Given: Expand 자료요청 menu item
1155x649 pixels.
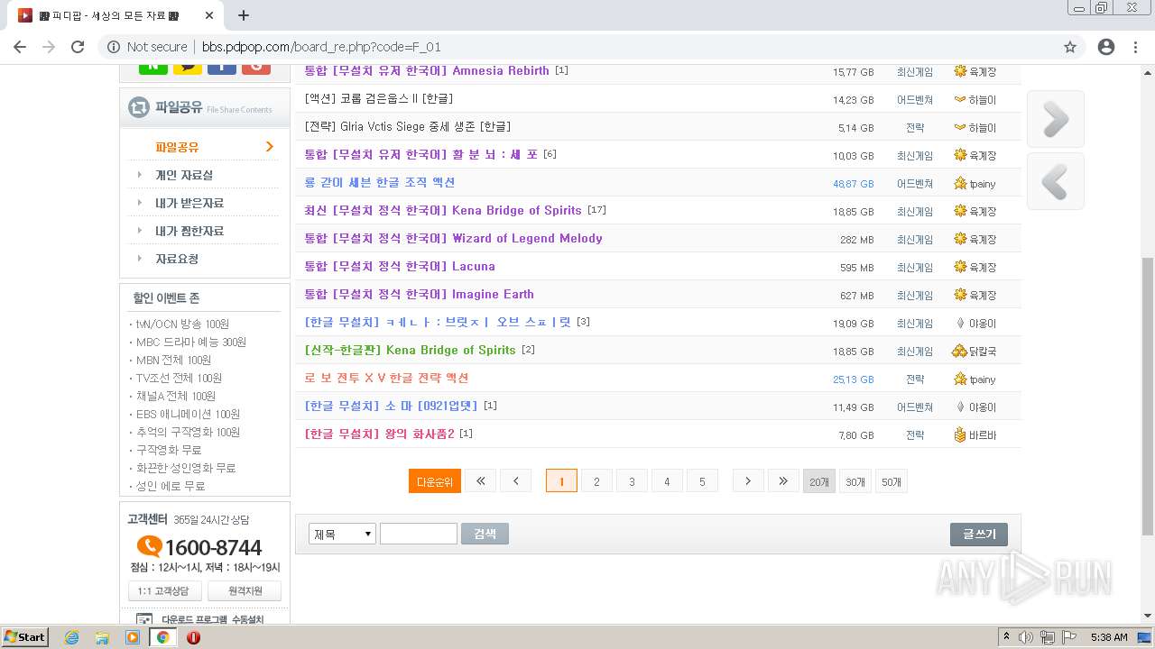Looking at the screenshot, I should coord(177,259).
